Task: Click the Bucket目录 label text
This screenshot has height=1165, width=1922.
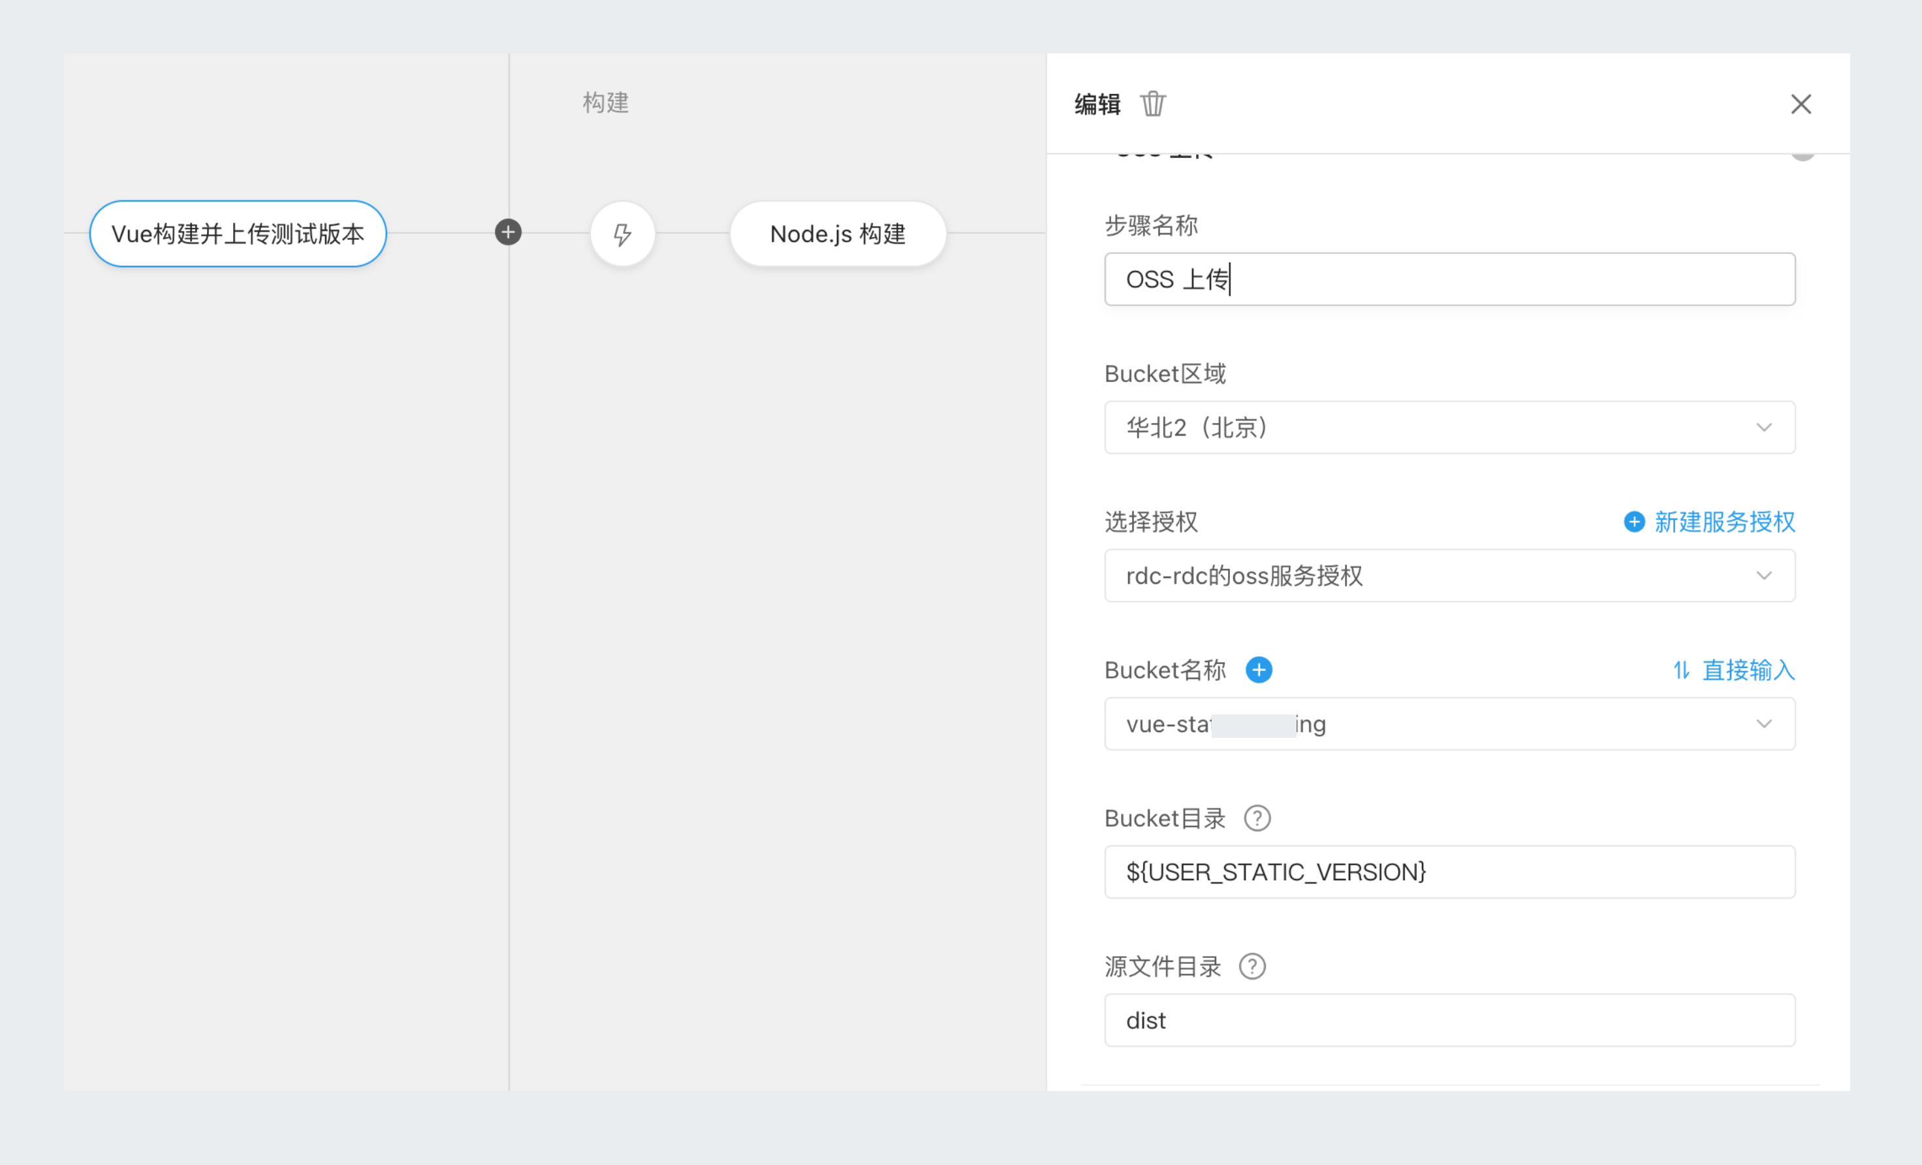Action: (1165, 818)
